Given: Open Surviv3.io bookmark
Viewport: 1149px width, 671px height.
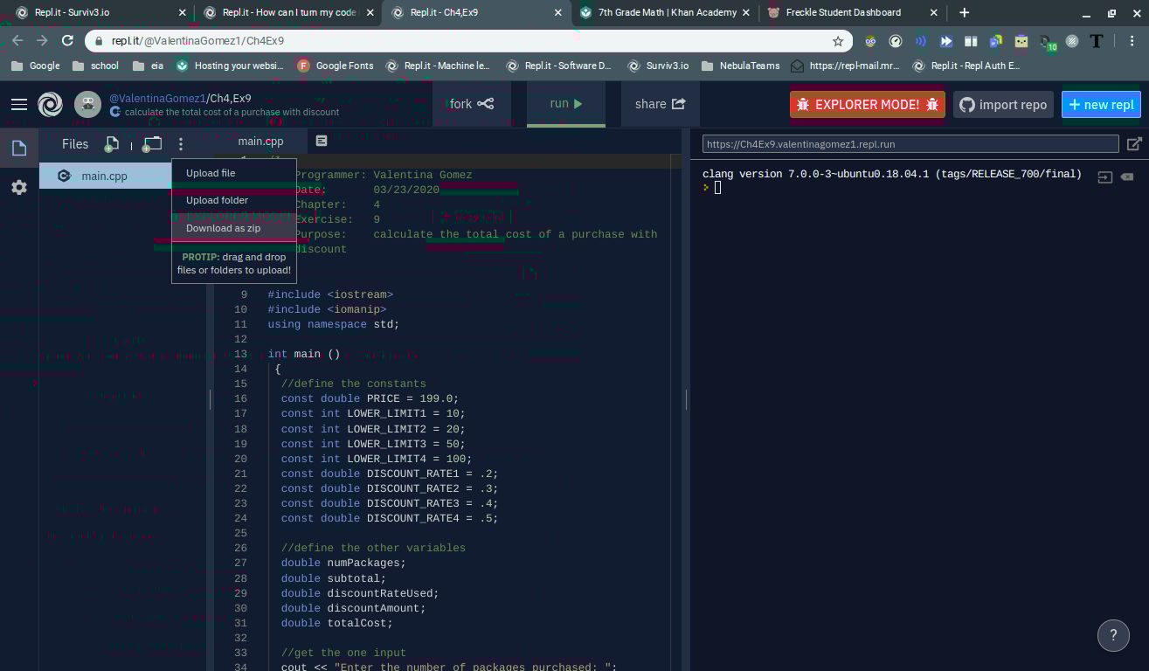Looking at the screenshot, I should pos(658,66).
